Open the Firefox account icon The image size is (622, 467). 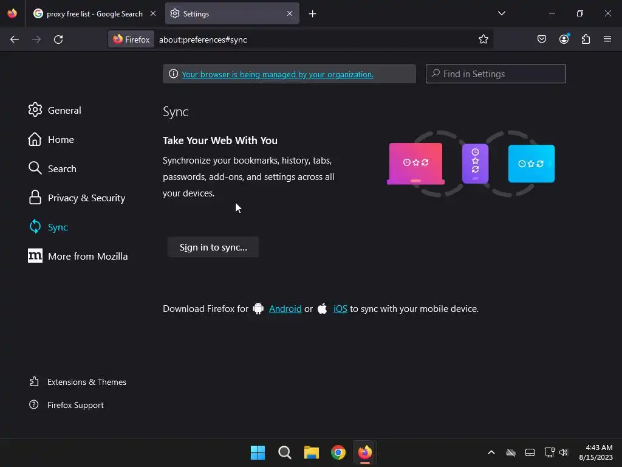pyautogui.click(x=564, y=40)
